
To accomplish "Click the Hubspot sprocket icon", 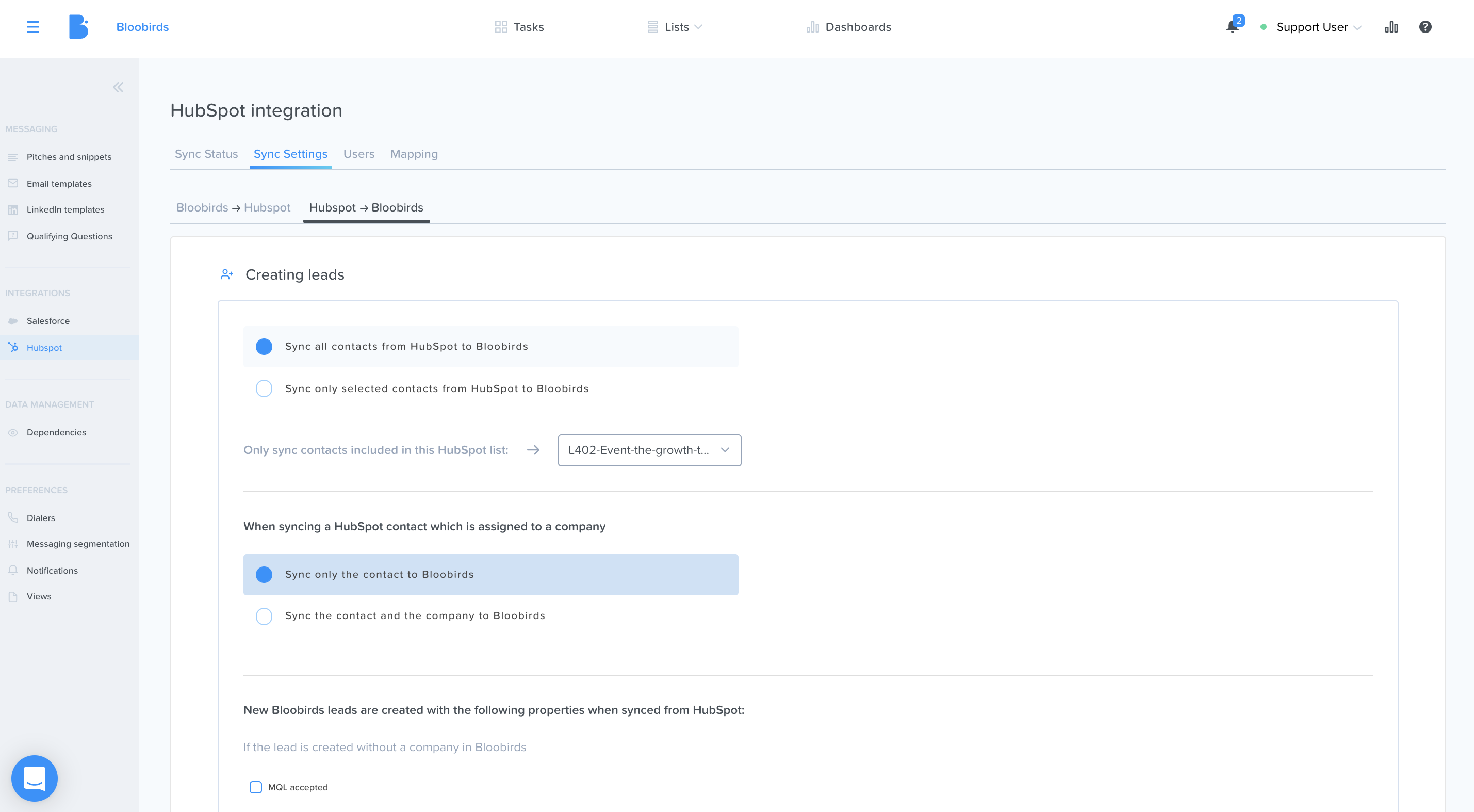I will point(12,347).
